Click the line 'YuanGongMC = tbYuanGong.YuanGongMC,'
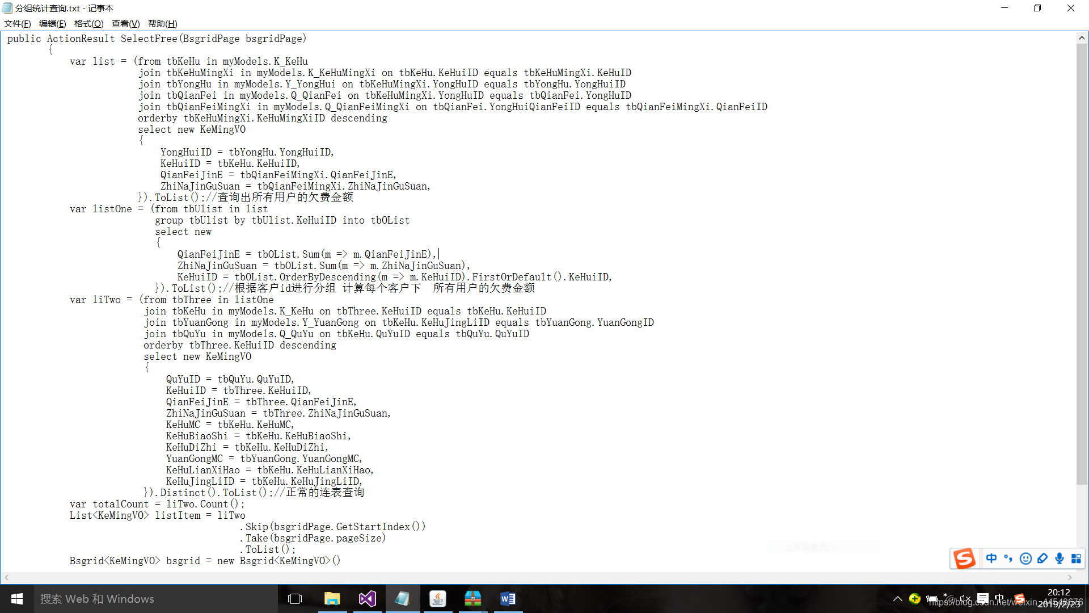Viewport: 1089px width, 613px height. [x=264, y=459]
